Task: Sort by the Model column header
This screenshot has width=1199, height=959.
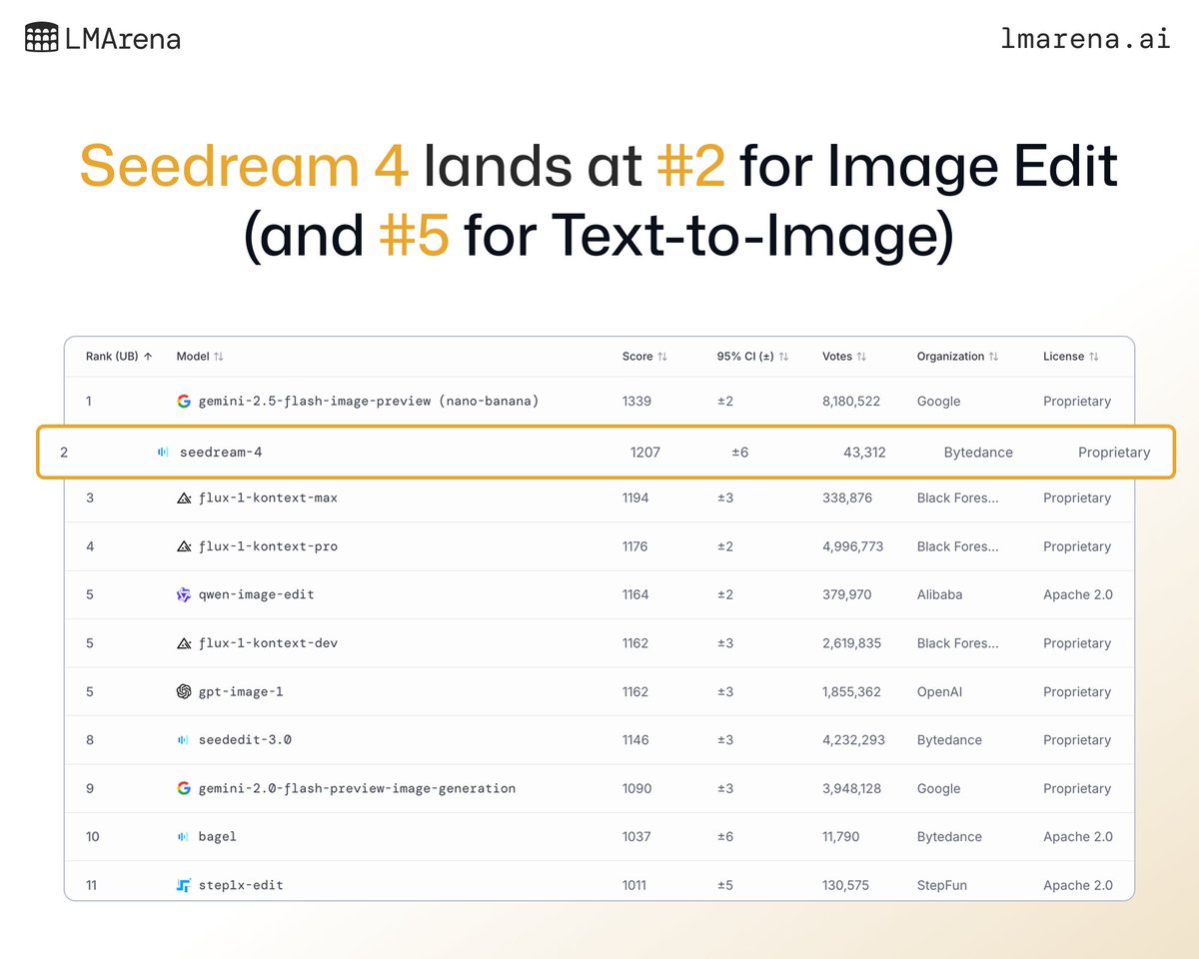Action: tap(200, 357)
